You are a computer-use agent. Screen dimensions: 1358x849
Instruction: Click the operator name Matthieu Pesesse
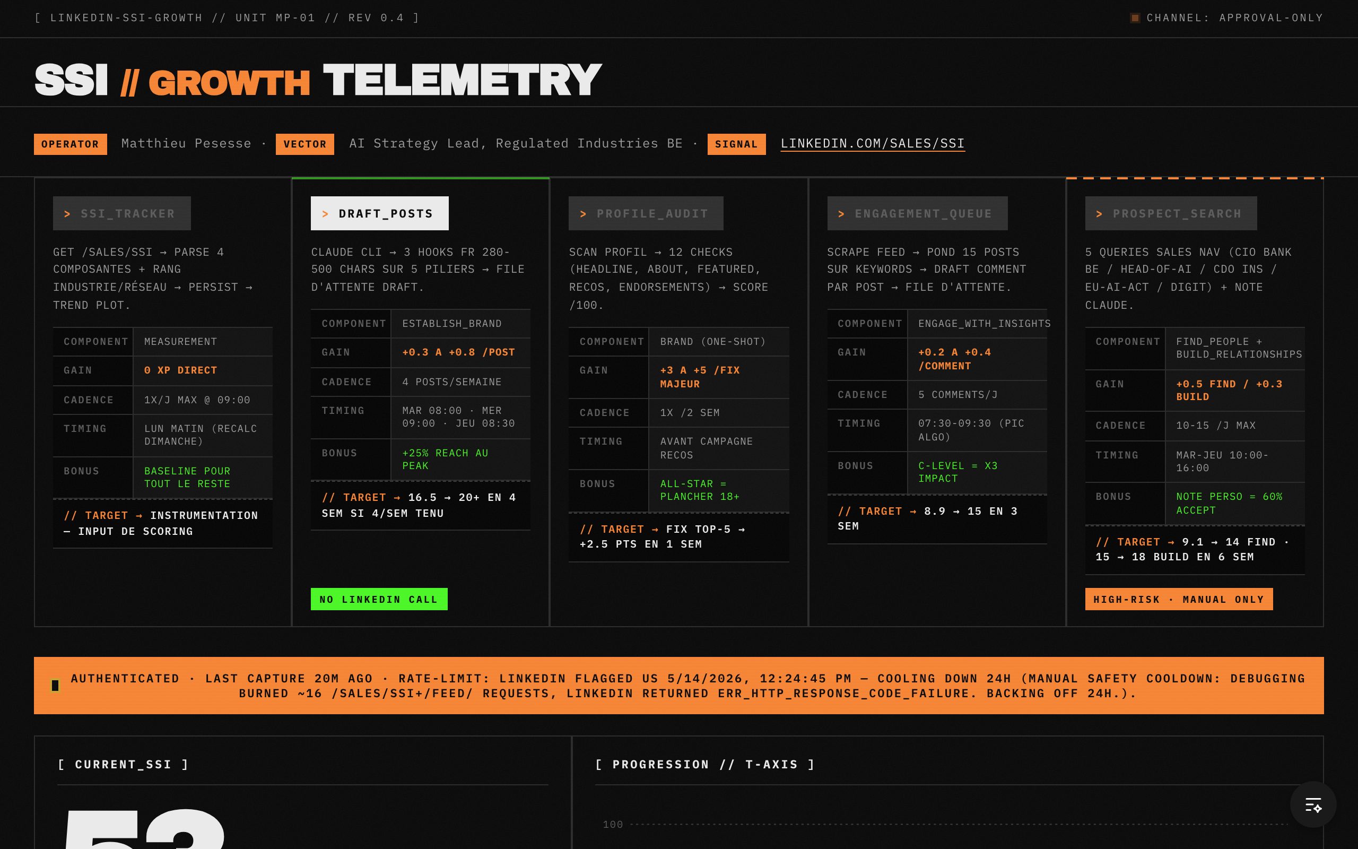pyautogui.click(x=186, y=144)
